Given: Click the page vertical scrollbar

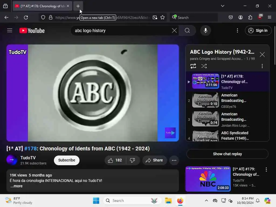Looking at the screenshot, I should coord(275,46).
